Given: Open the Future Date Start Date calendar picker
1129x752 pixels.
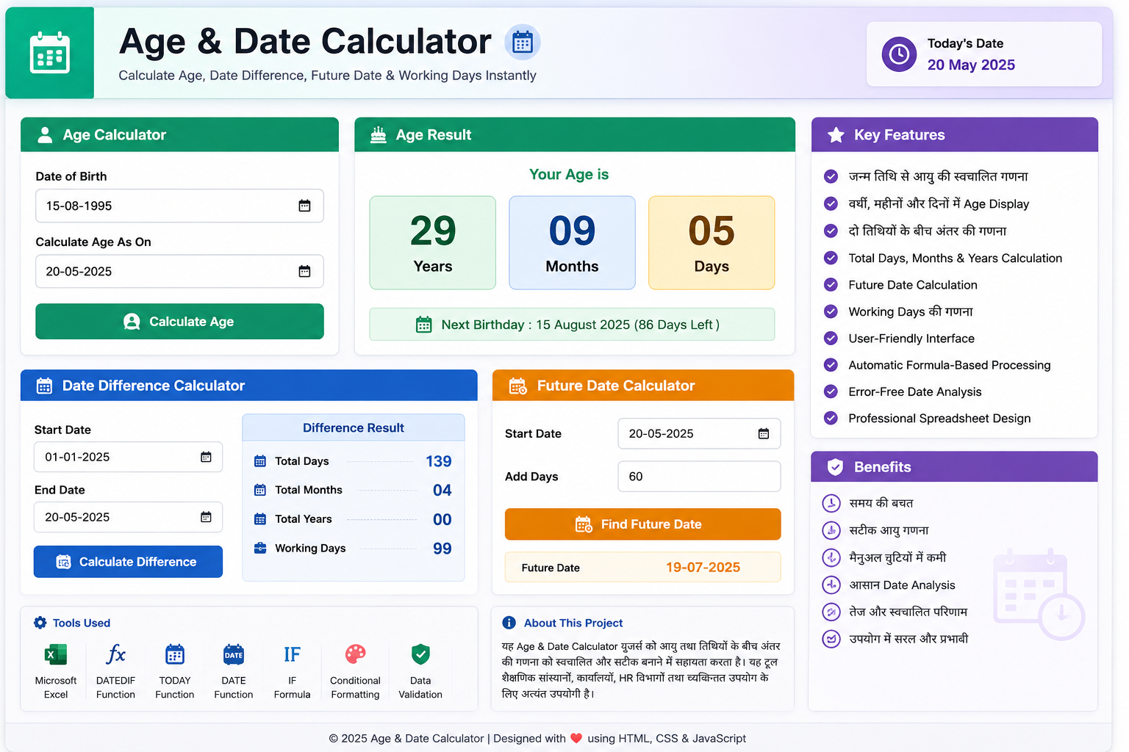Looking at the screenshot, I should [764, 434].
